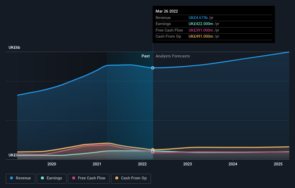Click the Earnings row label in tooltip
This screenshot has height=188, width=295.
163,24
